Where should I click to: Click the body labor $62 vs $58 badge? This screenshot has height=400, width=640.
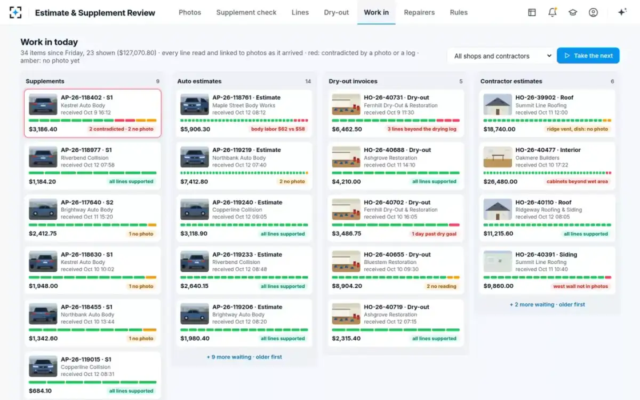[x=278, y=129]
